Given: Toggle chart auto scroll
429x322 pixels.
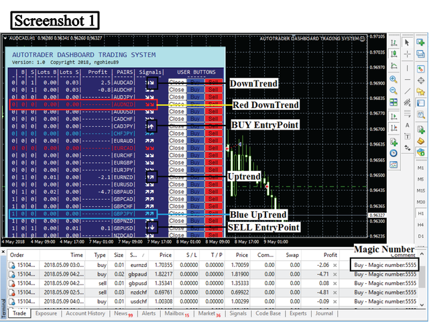Looking at the screenshot, I should (393, 116).
